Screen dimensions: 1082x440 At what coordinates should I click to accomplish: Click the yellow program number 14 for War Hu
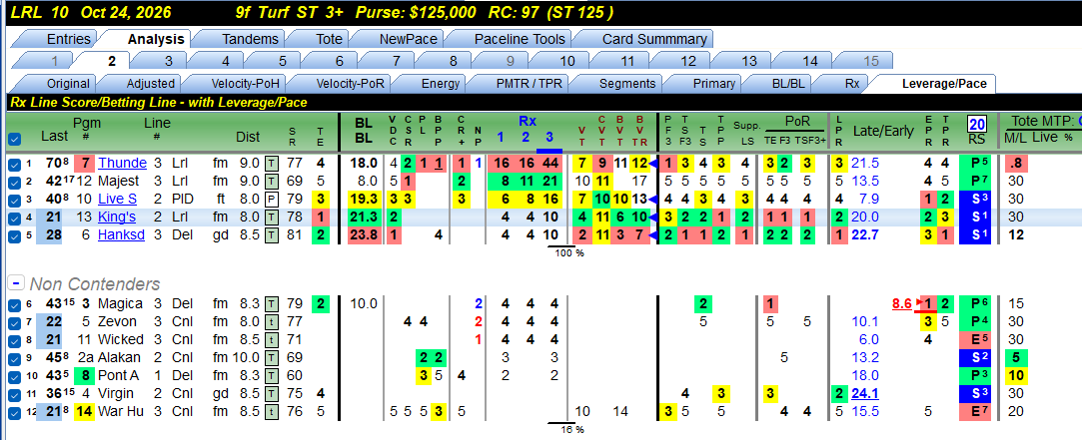point(84,412)
